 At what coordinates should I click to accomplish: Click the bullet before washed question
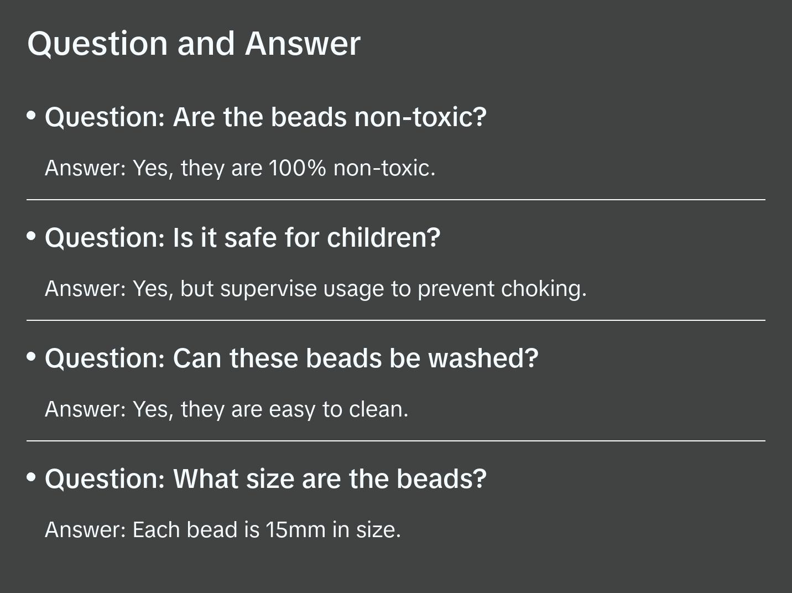pyautogui.click(x=32, y=357)
